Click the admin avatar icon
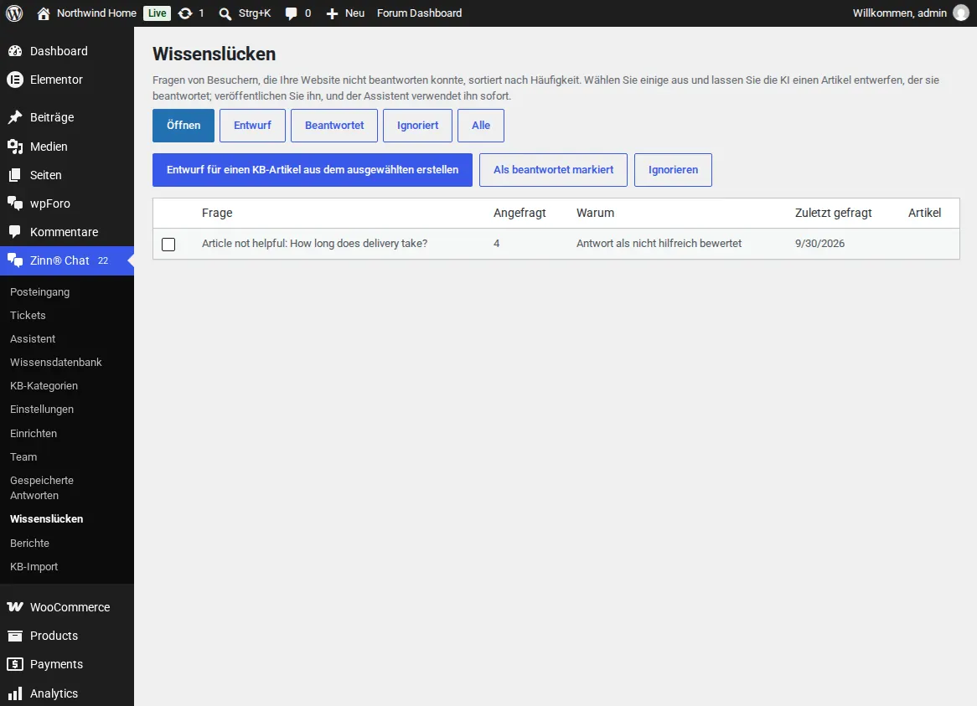The height and width of the screenshot is (706, 977). coord(961,13)
